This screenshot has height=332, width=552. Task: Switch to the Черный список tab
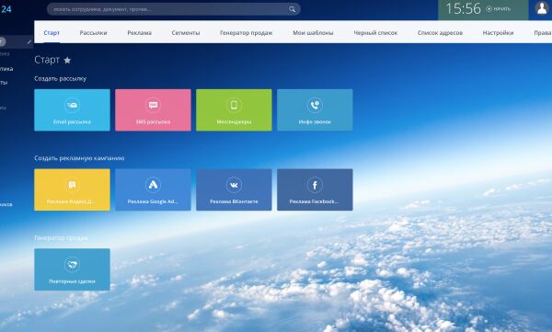click(x=375, y=32)
